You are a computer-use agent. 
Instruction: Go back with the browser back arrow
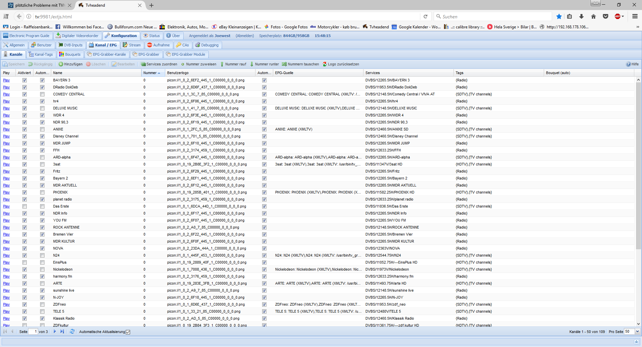click(x=19, y=16)
